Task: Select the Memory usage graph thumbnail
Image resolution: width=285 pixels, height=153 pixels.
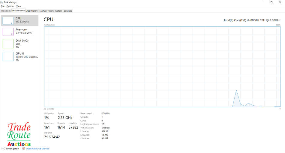Action: [x=8, y=31]
